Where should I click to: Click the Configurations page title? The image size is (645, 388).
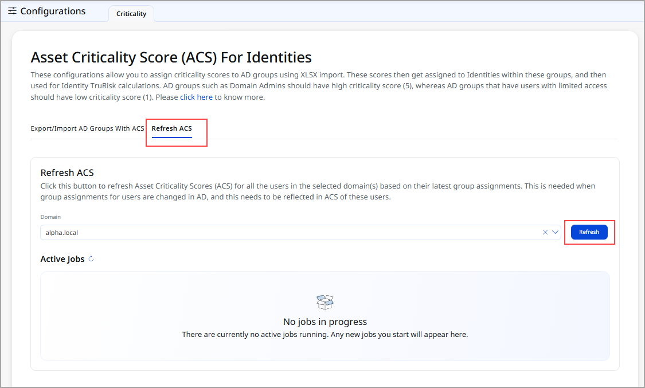[x=53, y=11]
